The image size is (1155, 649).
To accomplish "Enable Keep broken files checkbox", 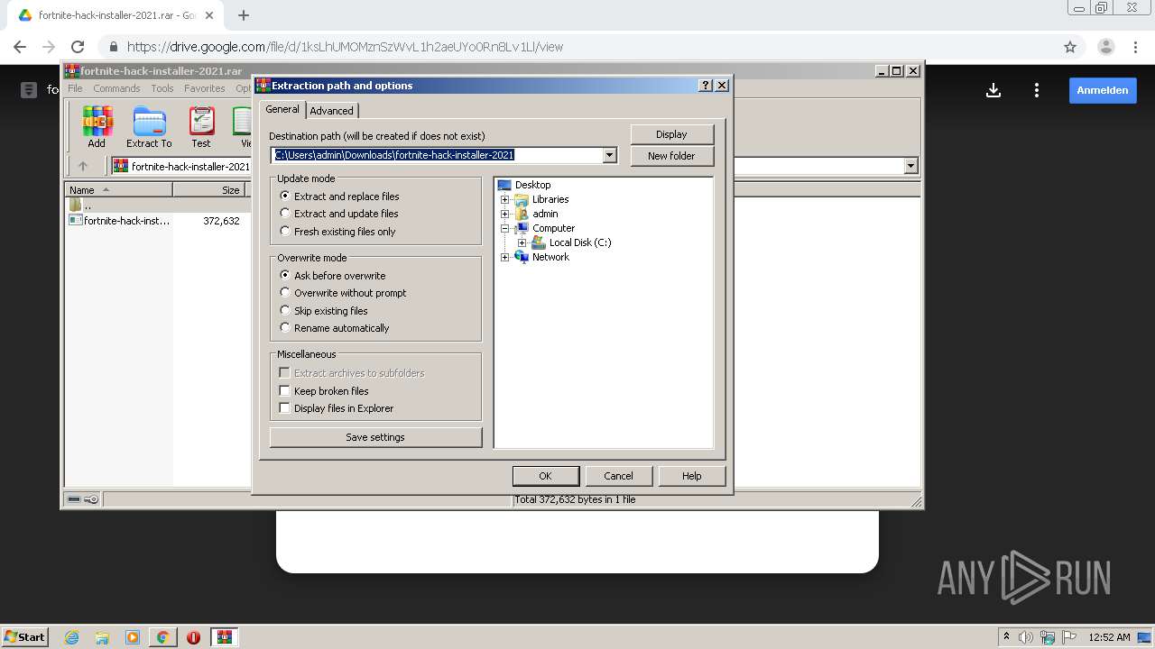I will (285, 391).
